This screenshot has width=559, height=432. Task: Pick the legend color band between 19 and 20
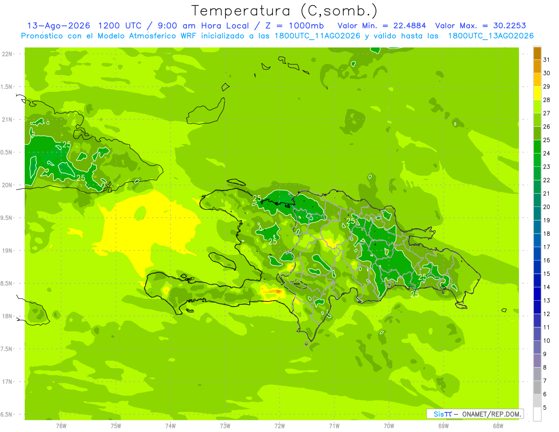pyautogui.click(x=537, y=213)
